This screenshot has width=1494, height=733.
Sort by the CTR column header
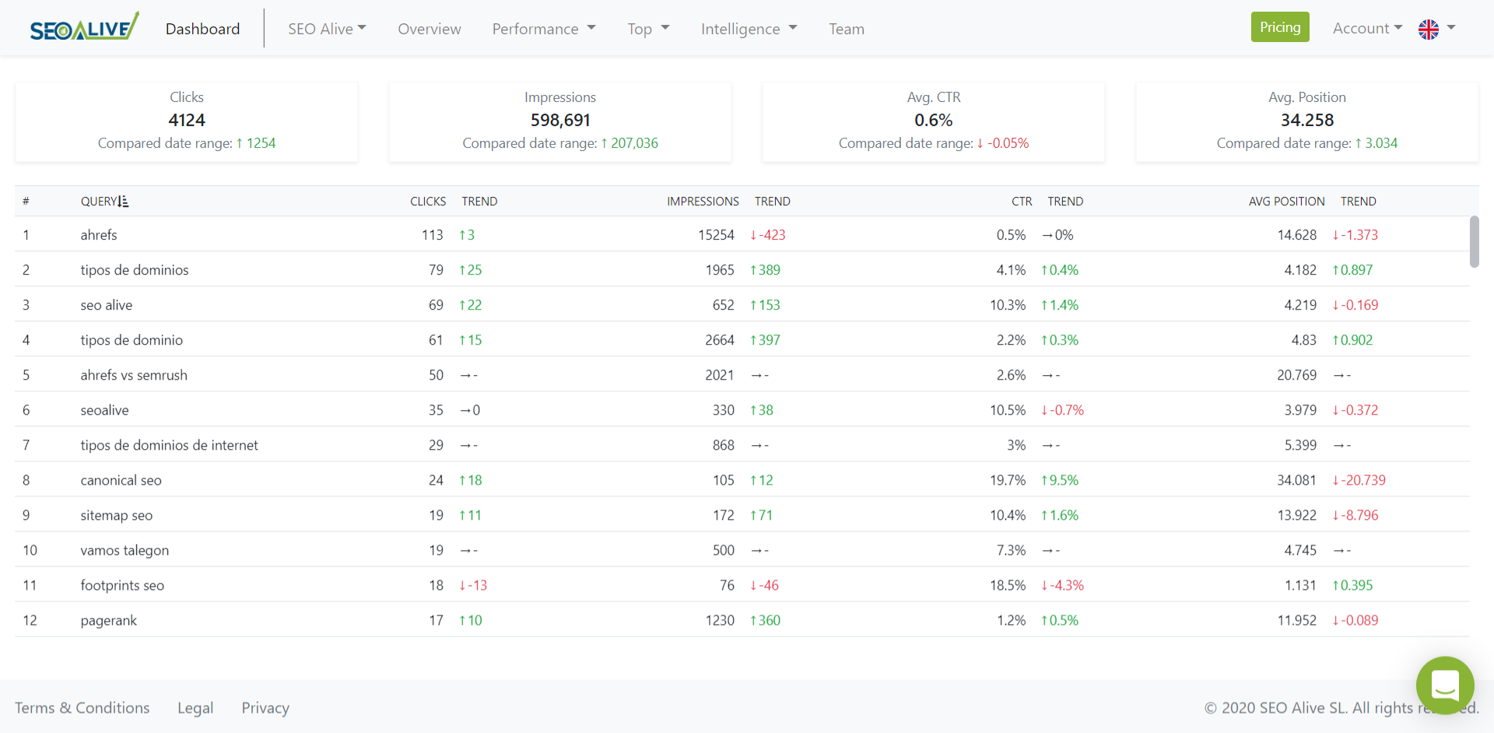(x=1022, y=202)
